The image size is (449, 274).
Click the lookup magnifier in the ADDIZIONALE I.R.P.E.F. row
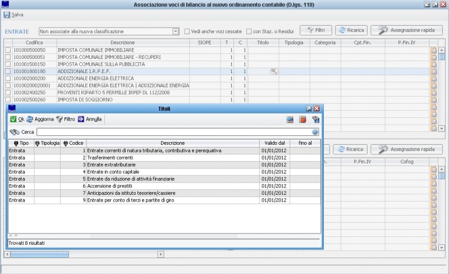[x=274, y=71]
